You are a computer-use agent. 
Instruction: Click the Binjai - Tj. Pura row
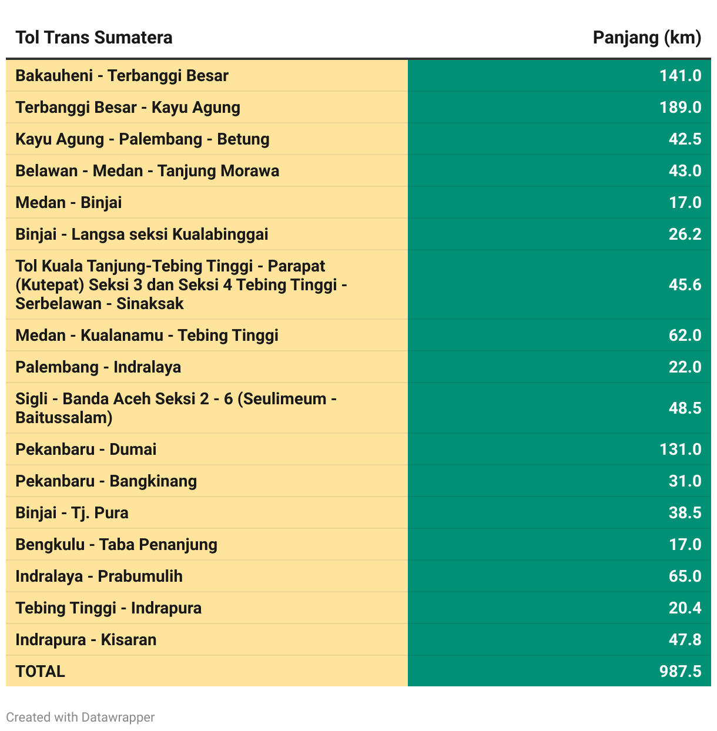click(x=358, y=512)
